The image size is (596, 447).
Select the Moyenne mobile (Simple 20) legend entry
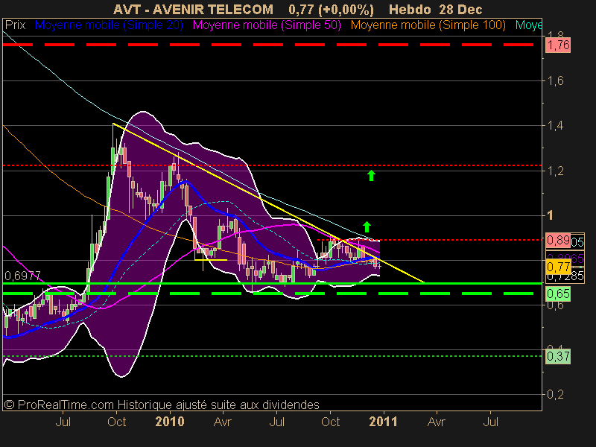(x=109, y=25)
